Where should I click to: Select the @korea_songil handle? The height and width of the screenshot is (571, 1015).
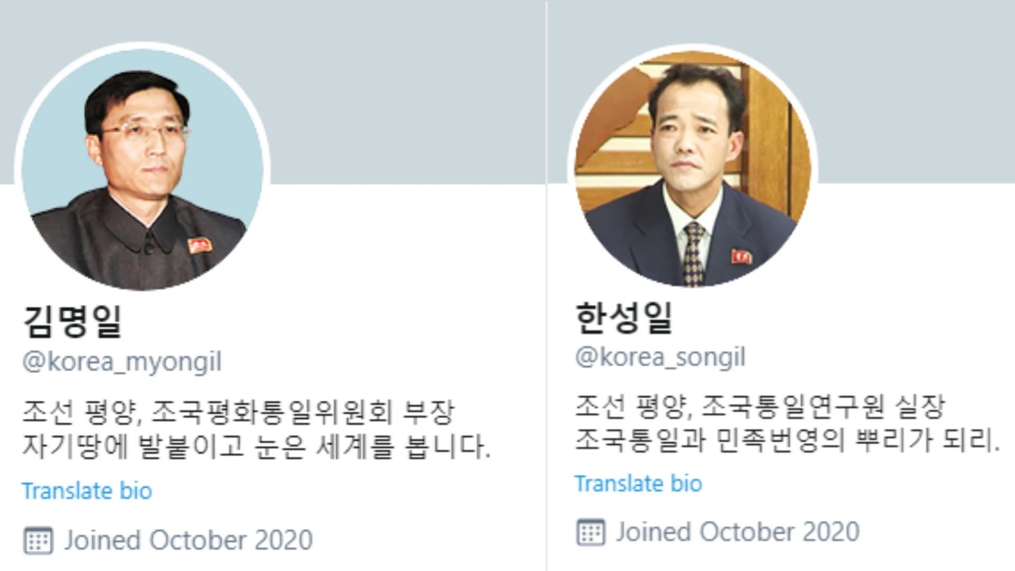[660, 357]
